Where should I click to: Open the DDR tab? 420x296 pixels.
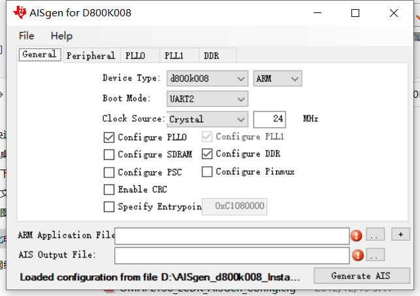tap(218, 55)
